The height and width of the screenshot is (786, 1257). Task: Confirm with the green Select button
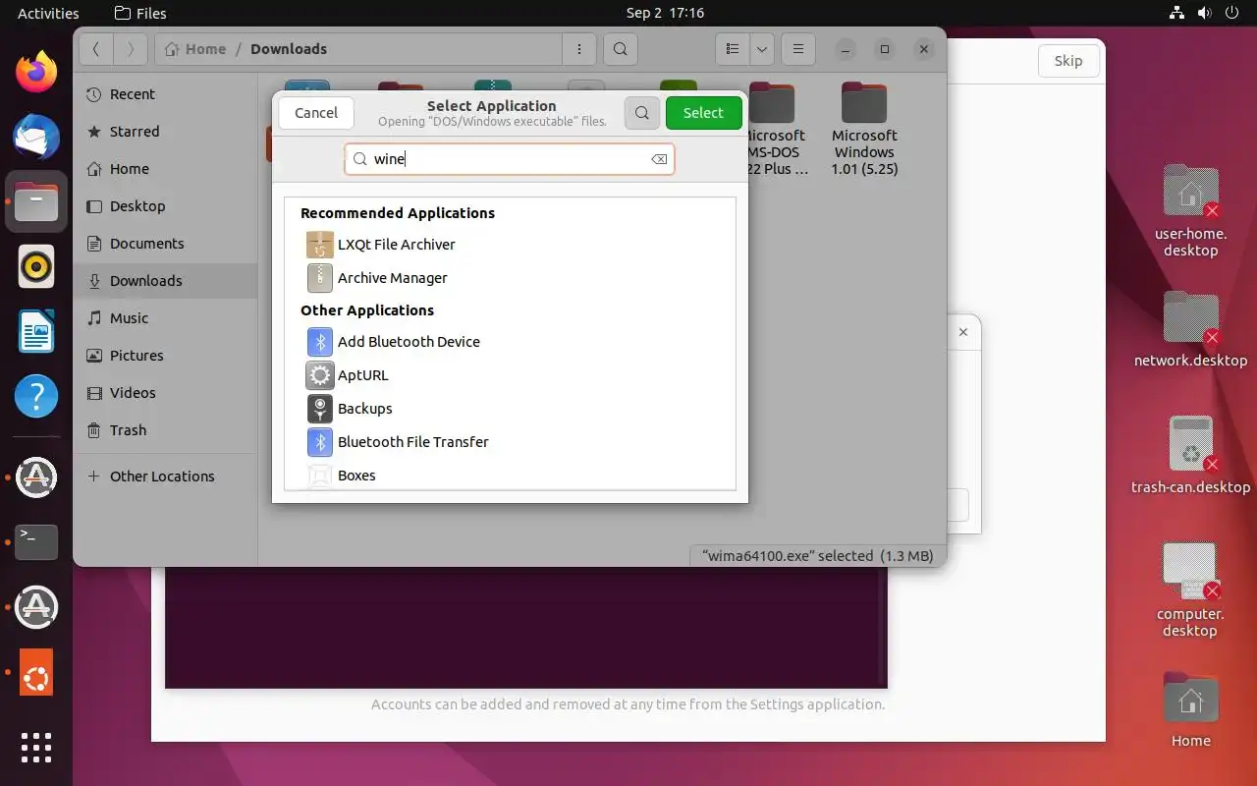[703, 113]
